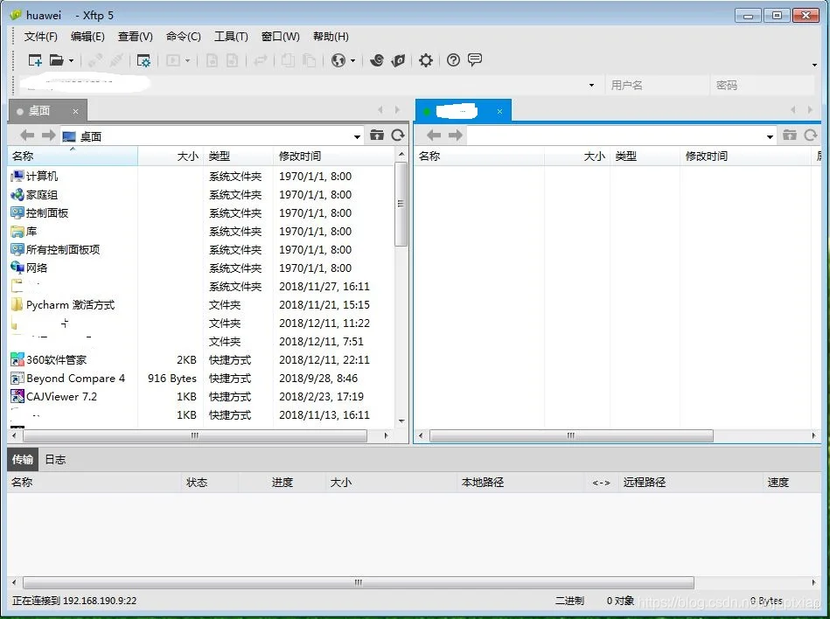Refresh the local desktop file listing
Viewport: 830px width, 619px height.
tap(399, 136)
